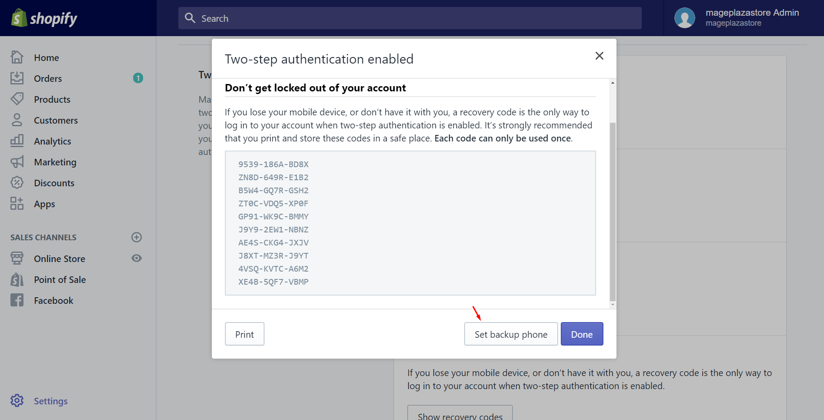
Task: Close the two-step authentication dialog
Action: pyautogui.click(x=599, y=56)
